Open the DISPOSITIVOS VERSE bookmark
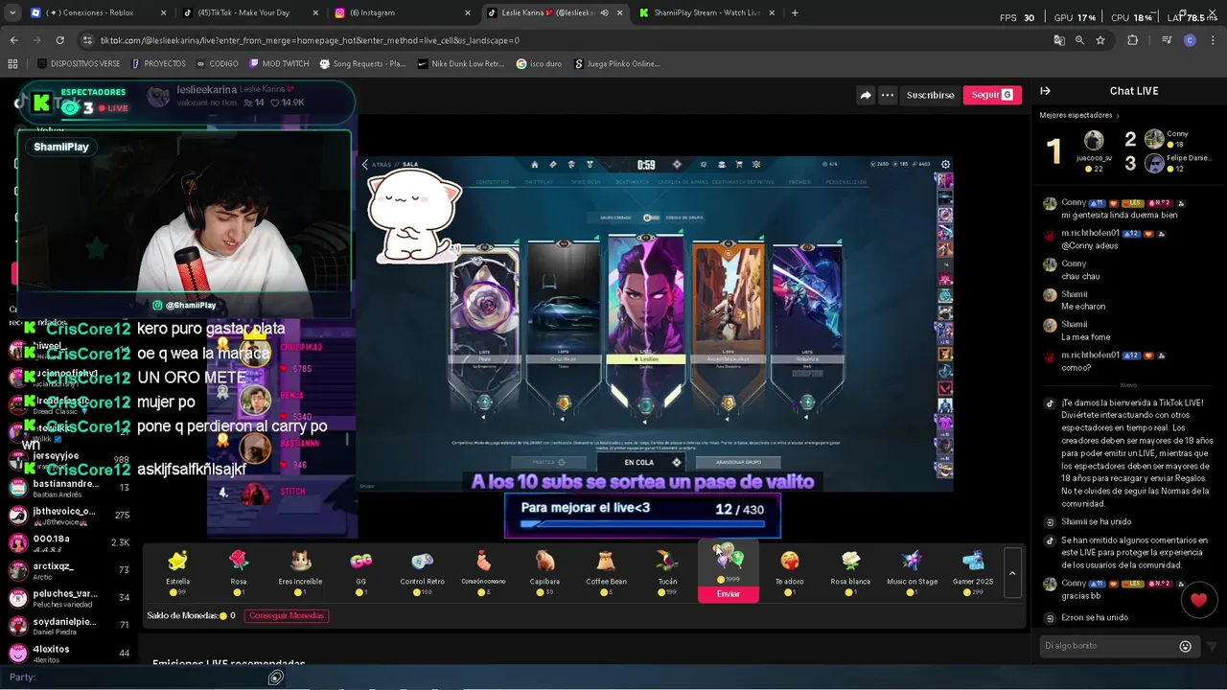 [80, 63]
